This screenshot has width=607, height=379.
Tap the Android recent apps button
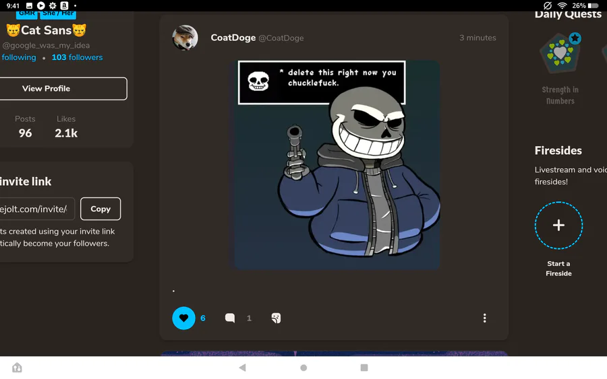(x=364, y=368)
